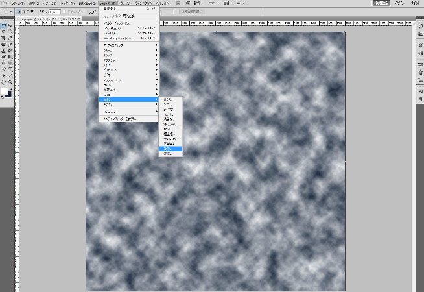This screenshot has width=424, height=292.
Task: Select the Brush tool
Action: (10, 45)
